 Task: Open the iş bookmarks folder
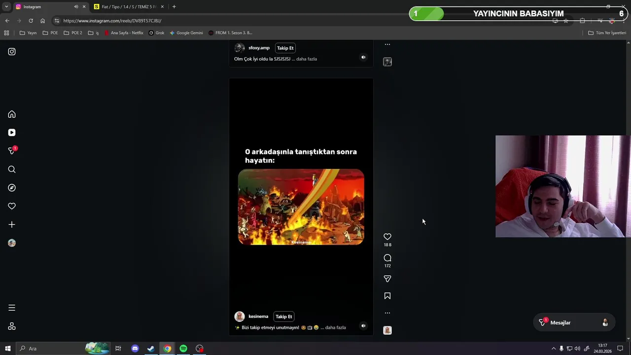click(x=93, y=33)
